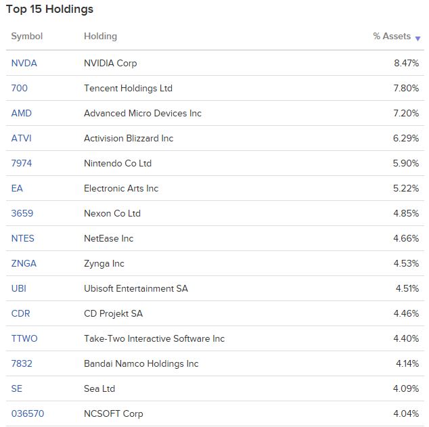Open the TTWO ticker link
This screenshot has height=427, width=429.
click(x=24, y=338)
